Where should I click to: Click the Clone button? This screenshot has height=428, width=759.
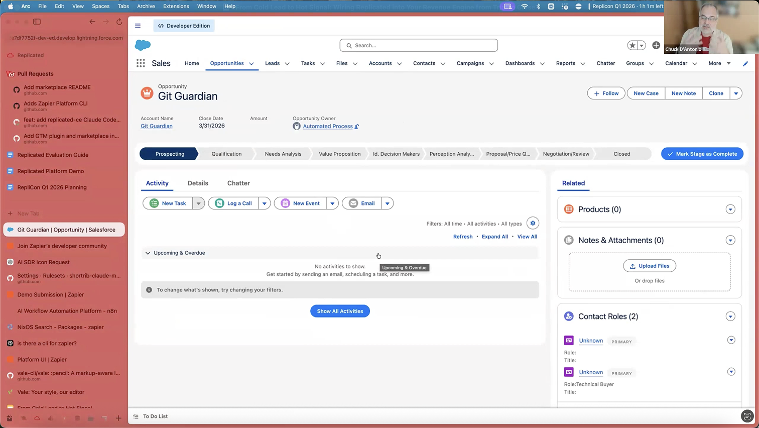point(716,93)
